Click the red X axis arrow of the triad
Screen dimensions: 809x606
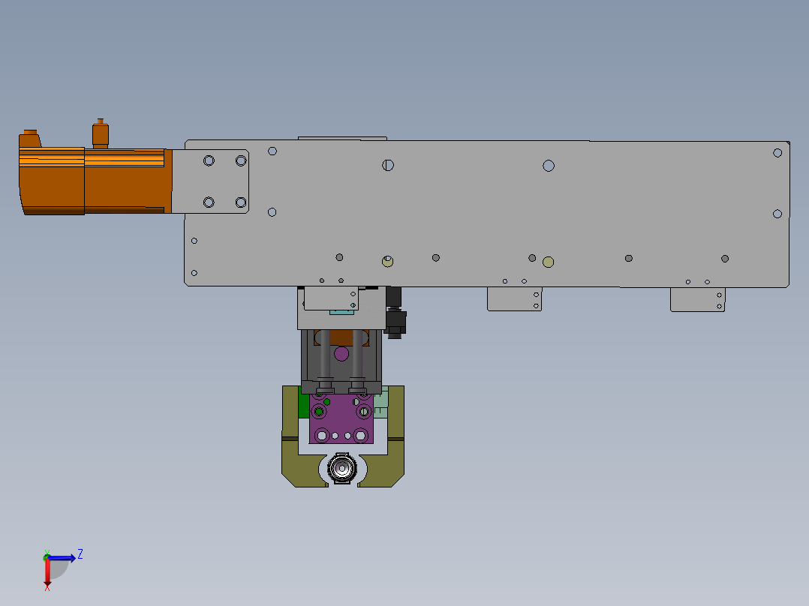point(47,574)
